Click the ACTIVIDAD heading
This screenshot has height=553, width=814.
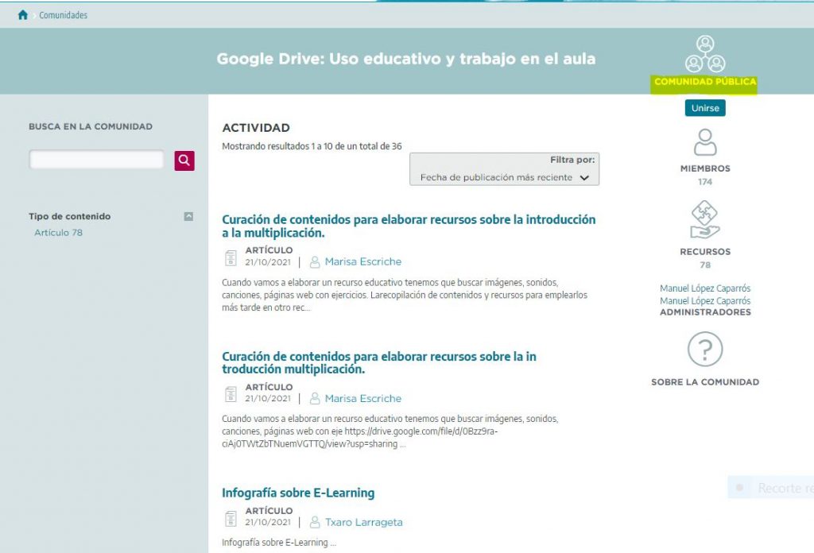coord(256,128)
